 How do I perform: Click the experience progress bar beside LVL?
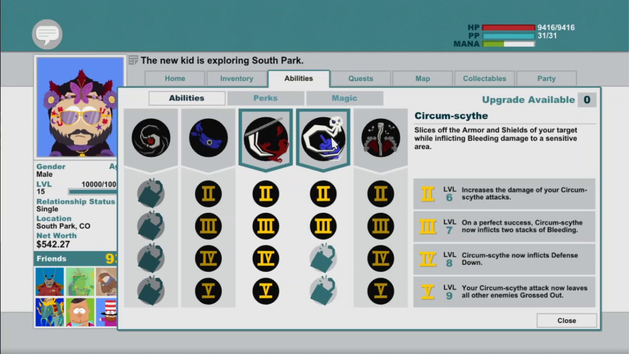(x=92, y=192)
